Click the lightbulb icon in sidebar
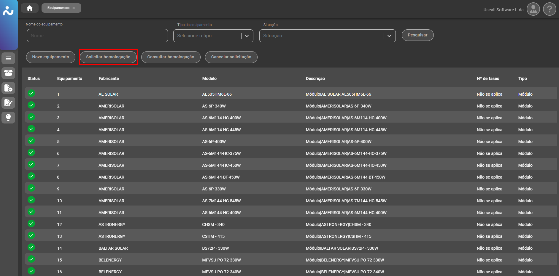The height and width of the screenshot is (276, 559). (x=8, y=118)
